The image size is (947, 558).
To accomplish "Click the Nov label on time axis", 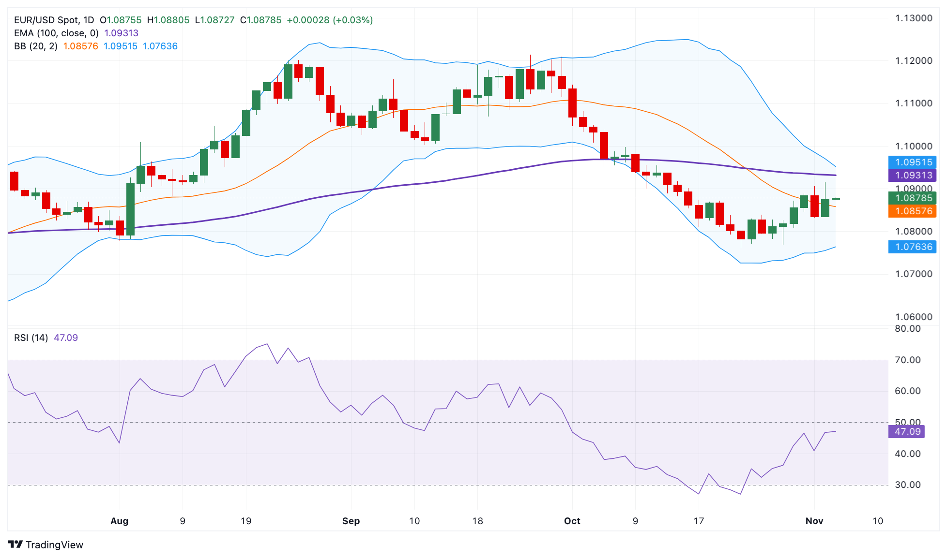I will [x=814, y=521].
